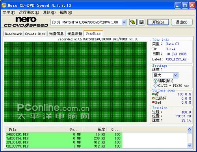Click the 退出(X) exit button
The height and width of the screenshot is (152, 197).
click(x=182, y=22)
